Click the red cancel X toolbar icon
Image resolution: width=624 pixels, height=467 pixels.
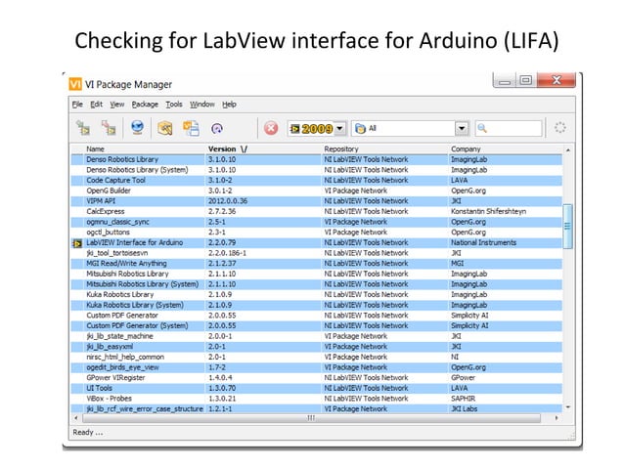(271, 128)
